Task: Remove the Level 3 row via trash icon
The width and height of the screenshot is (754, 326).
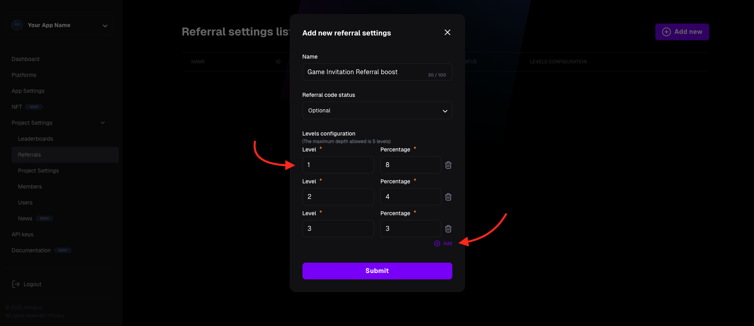Action: coord(448,229)
